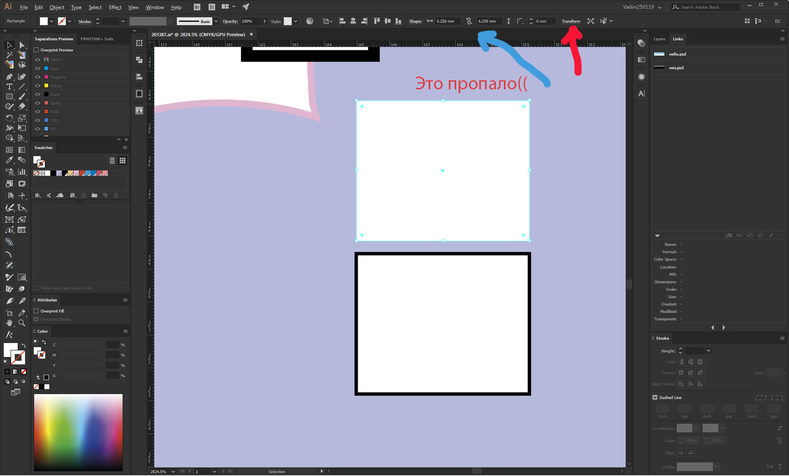
Task: Open Stroke panel Weight dropdown
Action: click(709, 351)
